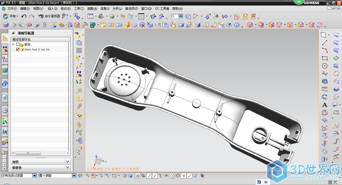This screenshot has width=342, height=185.
Task: Open the 命令查找器 command finder
Action: click(x=49, y=16)
